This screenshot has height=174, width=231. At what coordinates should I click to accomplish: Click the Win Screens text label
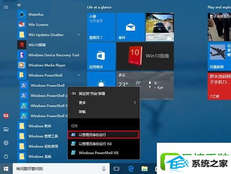click(x=38, y=25)
